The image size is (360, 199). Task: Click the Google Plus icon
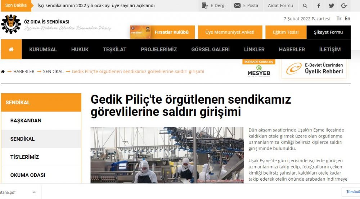[344, 6]
